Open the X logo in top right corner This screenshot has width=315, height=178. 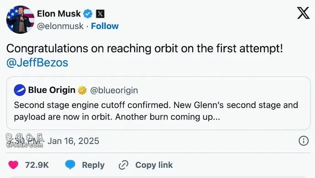tap(303, 13)
